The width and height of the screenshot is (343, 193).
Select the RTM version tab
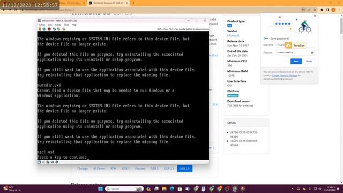pos(113,169)
